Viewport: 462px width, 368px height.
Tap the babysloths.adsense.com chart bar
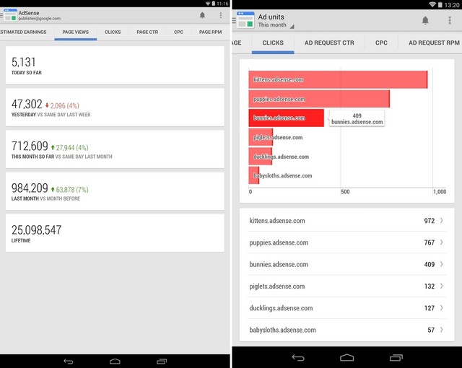[x=253, y=175]
